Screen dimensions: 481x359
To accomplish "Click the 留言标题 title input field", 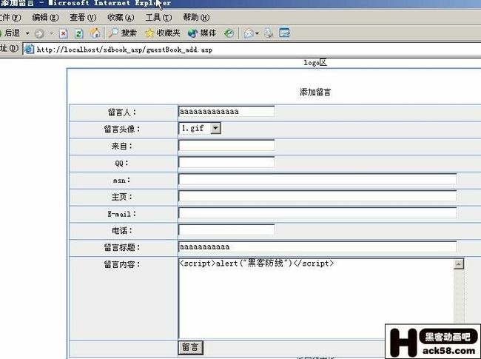I will pyautogui.click(x=317, y=246).
